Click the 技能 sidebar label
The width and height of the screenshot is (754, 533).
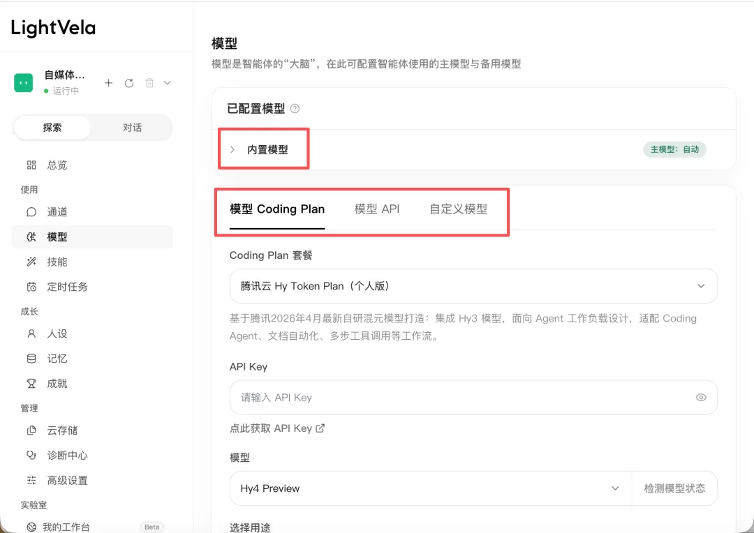coord(57,262)
